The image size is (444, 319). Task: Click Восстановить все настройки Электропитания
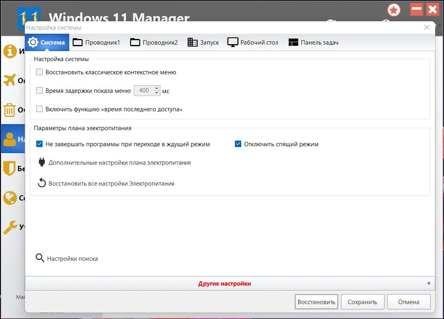click(111, 184)
